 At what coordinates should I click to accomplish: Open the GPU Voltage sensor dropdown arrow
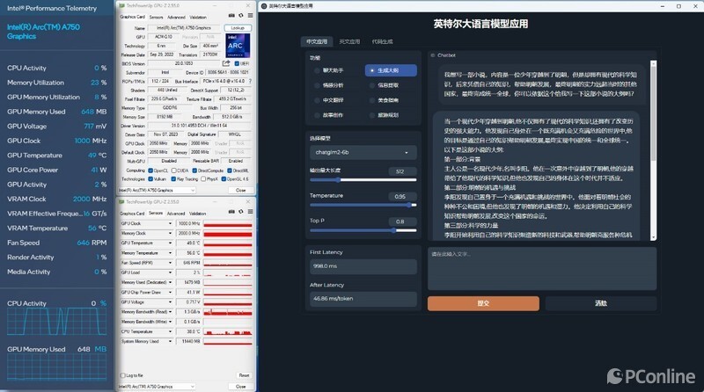coord(170,302)
